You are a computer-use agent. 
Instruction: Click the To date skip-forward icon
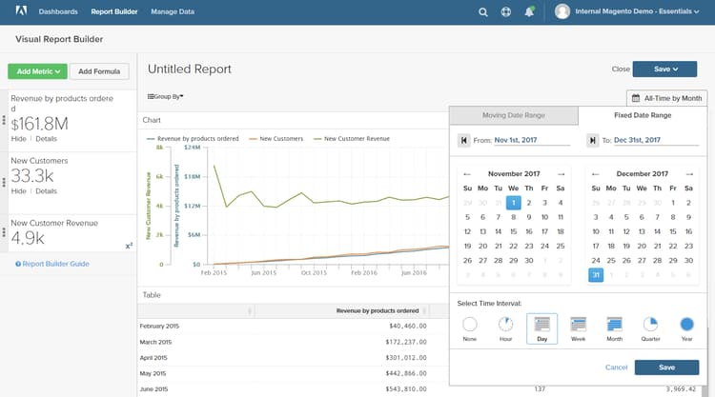click(592, 141)
